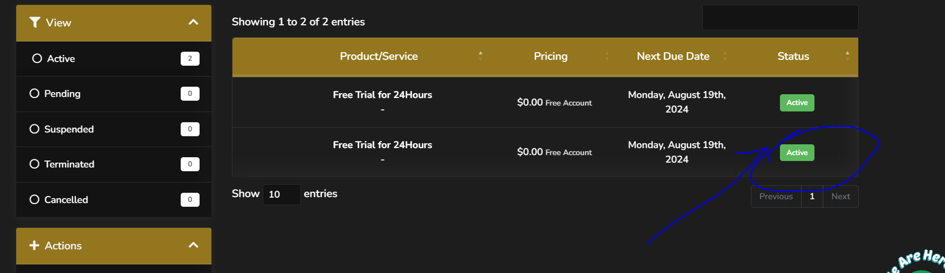Screen dimensions: 945x273
Task: Click the Pending count badge showing 0
Action: (x=190, y=94)
